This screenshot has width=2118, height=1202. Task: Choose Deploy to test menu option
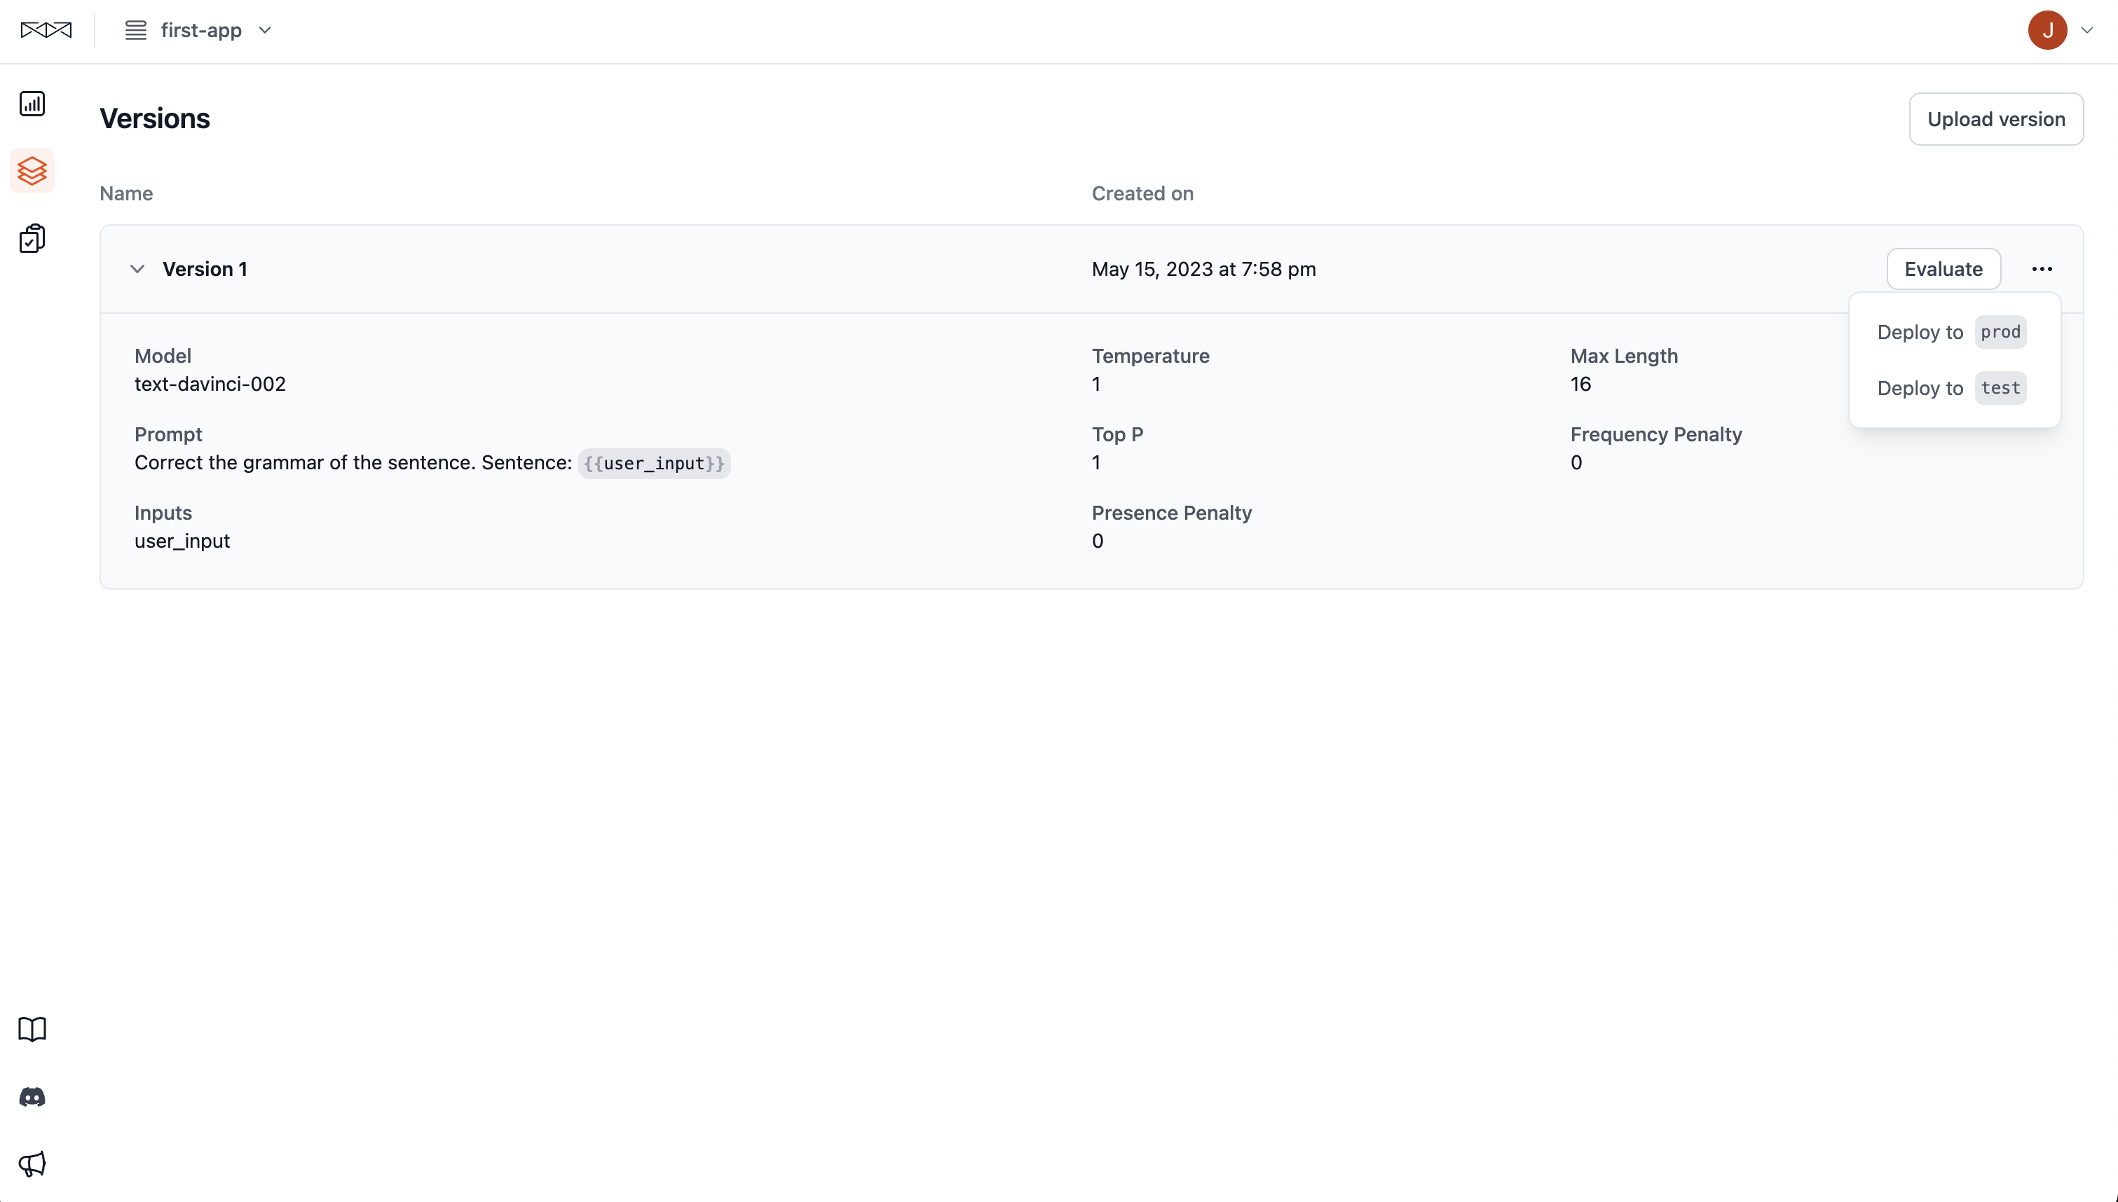(1950, 388)
